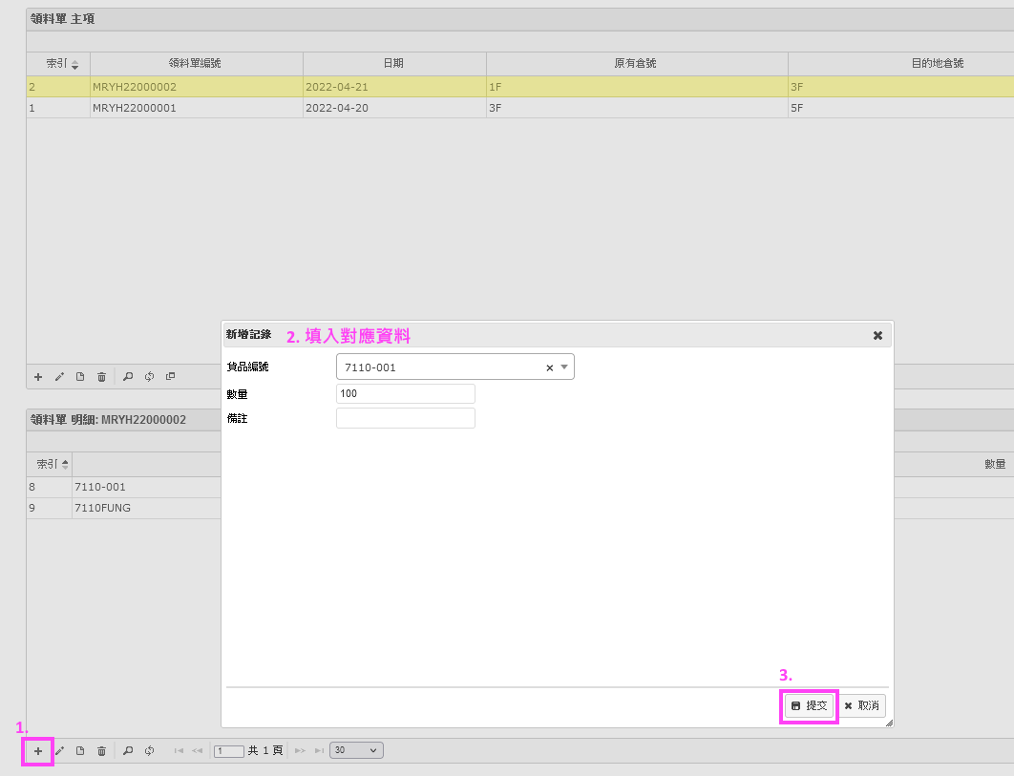Click the trash icon in the bottom detail toolbar
The image size is (1014, 776).
(101, 751)
